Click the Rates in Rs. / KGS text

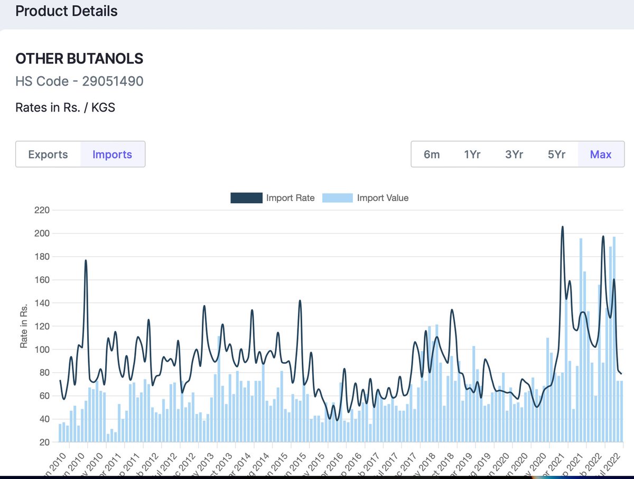tap(66, 108)
